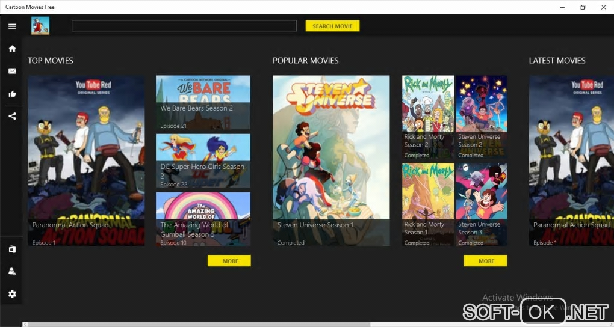The height and width of the screenshot is (327, 614).
Task: Open the user account icon
Action: 12,272
